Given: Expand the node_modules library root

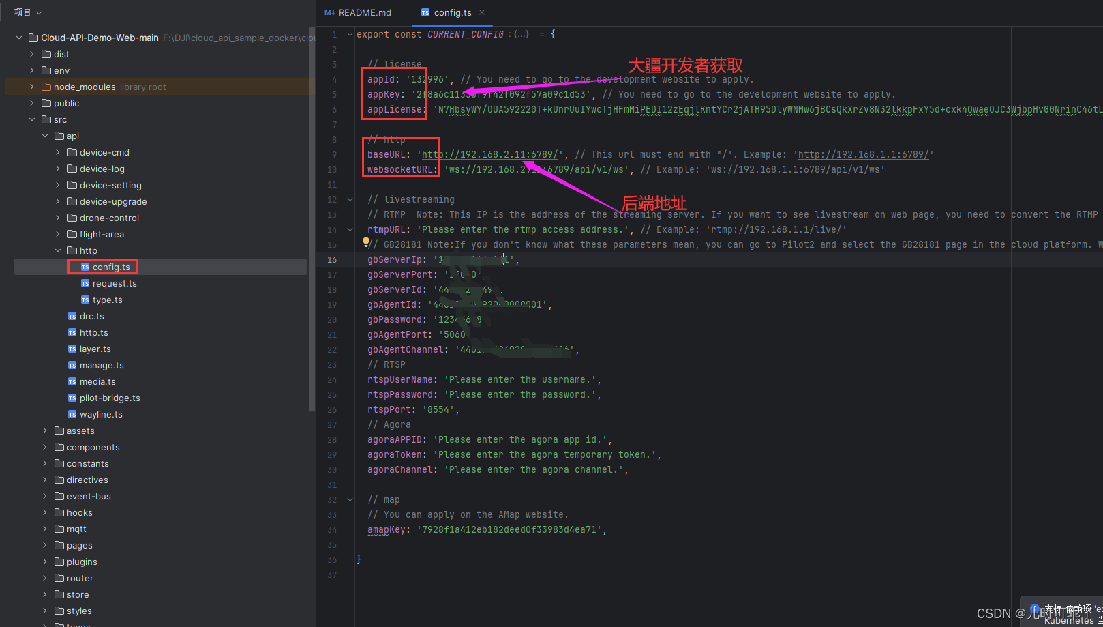Looking at the screenshot, I should [32, 87].
